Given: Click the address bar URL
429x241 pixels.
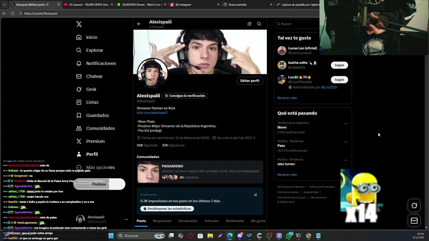Looking at the screenshot, I should [x=41, y=13].
